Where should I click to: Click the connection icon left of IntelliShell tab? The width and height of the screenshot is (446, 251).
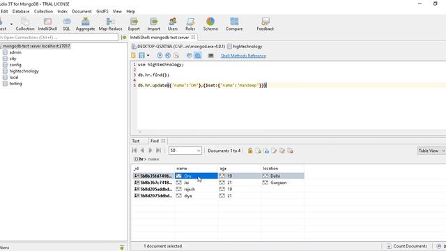click(x=124, y=37)
